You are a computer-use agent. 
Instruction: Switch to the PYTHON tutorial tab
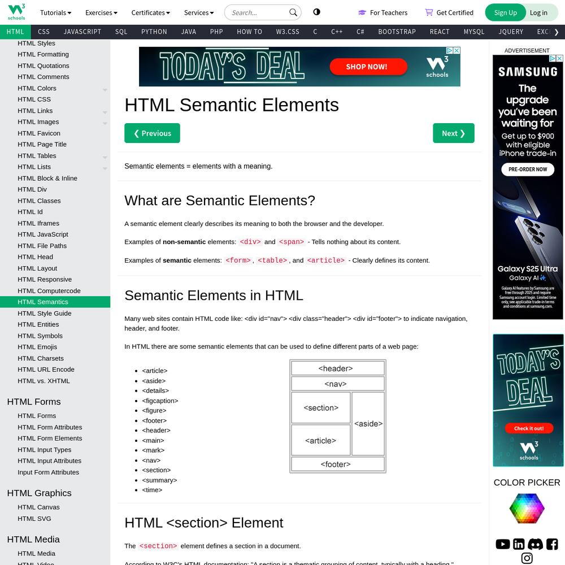click(x=154, y=32)
